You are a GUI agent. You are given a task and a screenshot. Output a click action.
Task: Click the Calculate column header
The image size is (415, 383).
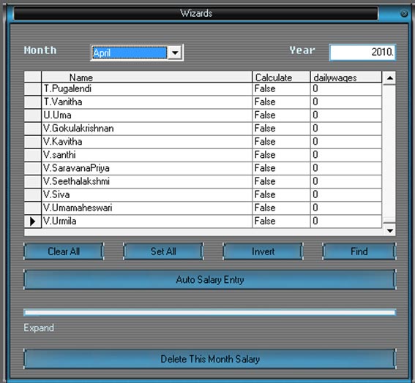point(281,77)
